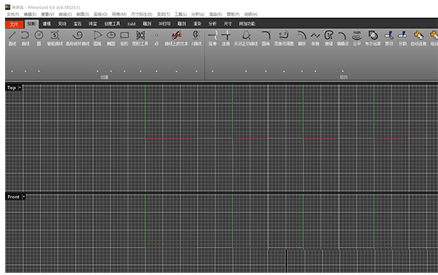Screen dimensions: 438x275
Task: Click the Fillet corner (圆角) icon
Action: 266,35
